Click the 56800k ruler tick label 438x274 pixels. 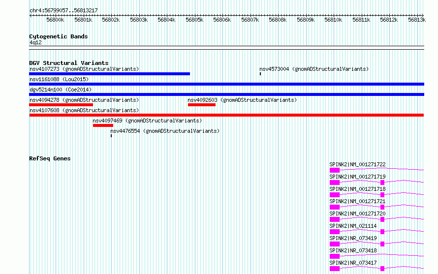pos(55,20)
